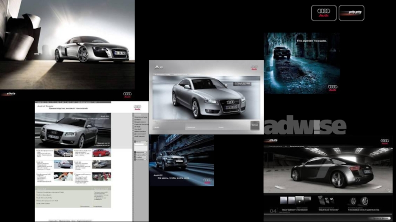Image resolution: width=396 pixels, height=222 pixels.
Task: Click the Audi rings logo button in the top-right corner
Action: pos(324,13)
